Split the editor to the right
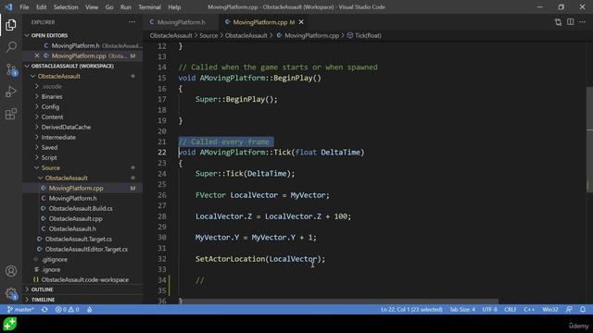 coord(571,22)
